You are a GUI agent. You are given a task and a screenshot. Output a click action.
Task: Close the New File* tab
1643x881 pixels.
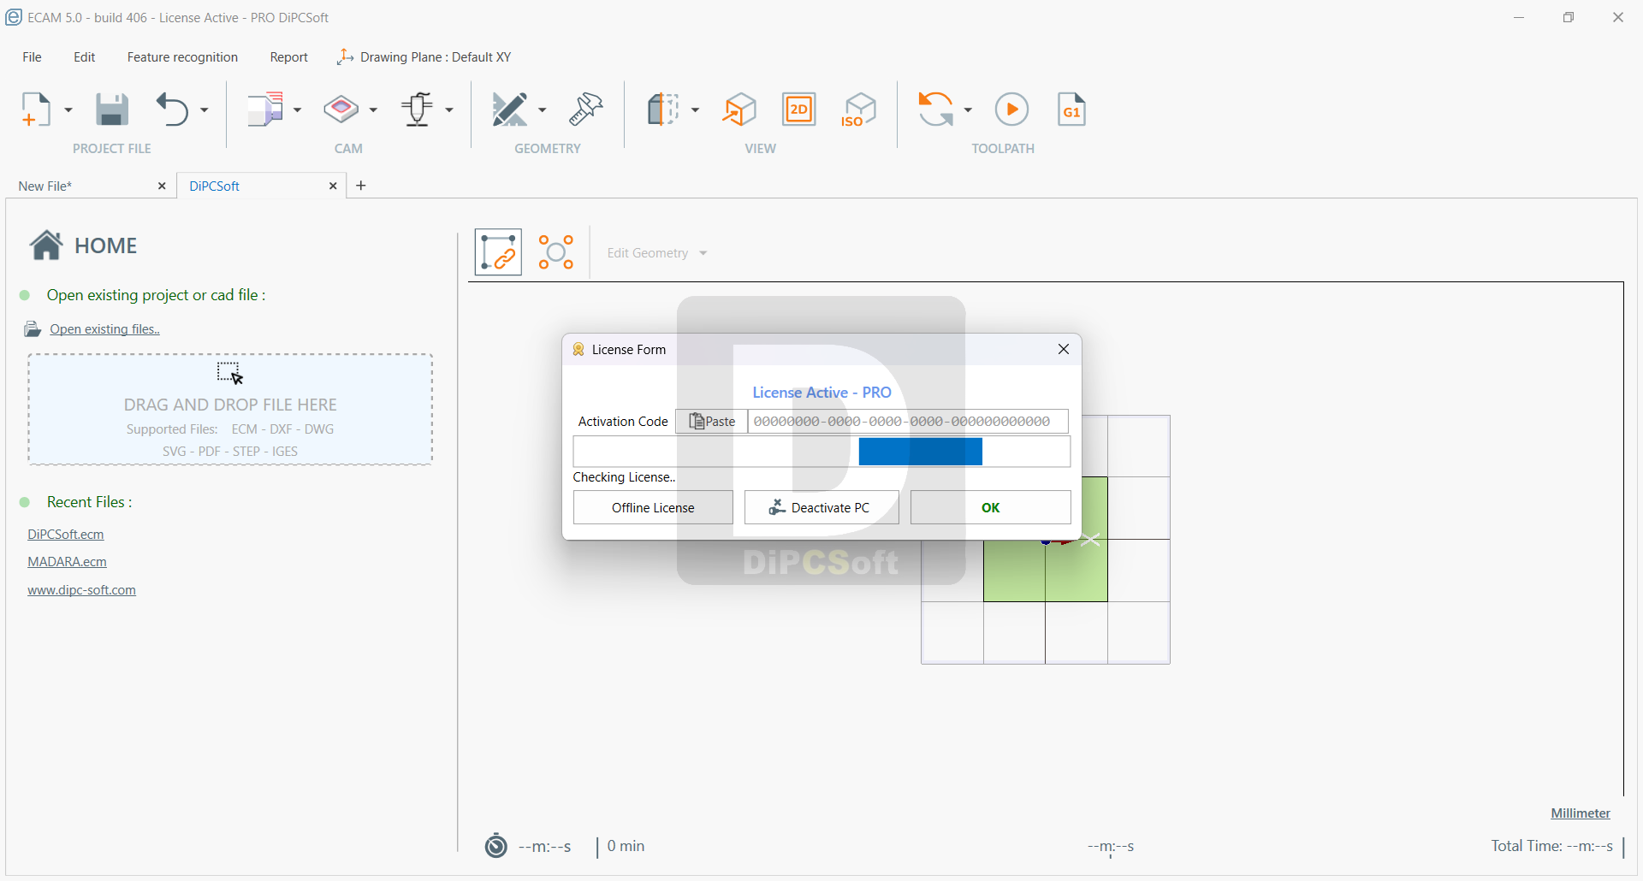(x=162, y=186)
